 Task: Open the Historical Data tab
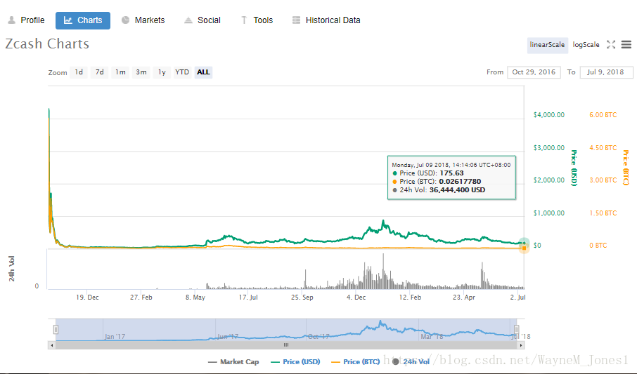[x=326, y=20]
